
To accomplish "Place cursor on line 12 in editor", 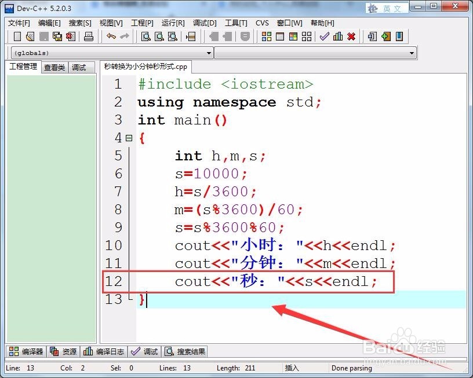I will [261, 281].
